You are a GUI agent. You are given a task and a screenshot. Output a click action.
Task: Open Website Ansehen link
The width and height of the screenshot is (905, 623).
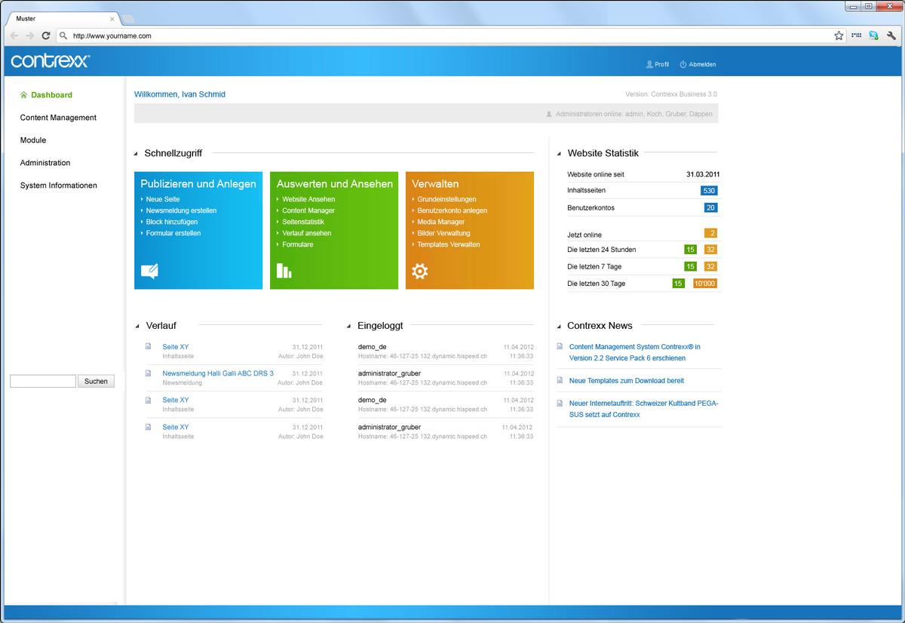(308, 199)
